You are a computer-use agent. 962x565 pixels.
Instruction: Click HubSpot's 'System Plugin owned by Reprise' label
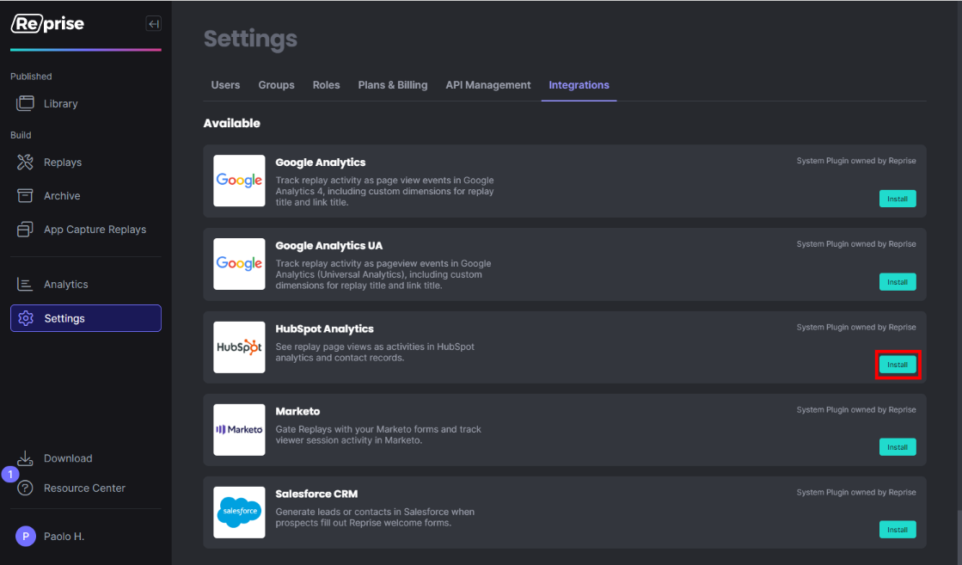point(856,328)
